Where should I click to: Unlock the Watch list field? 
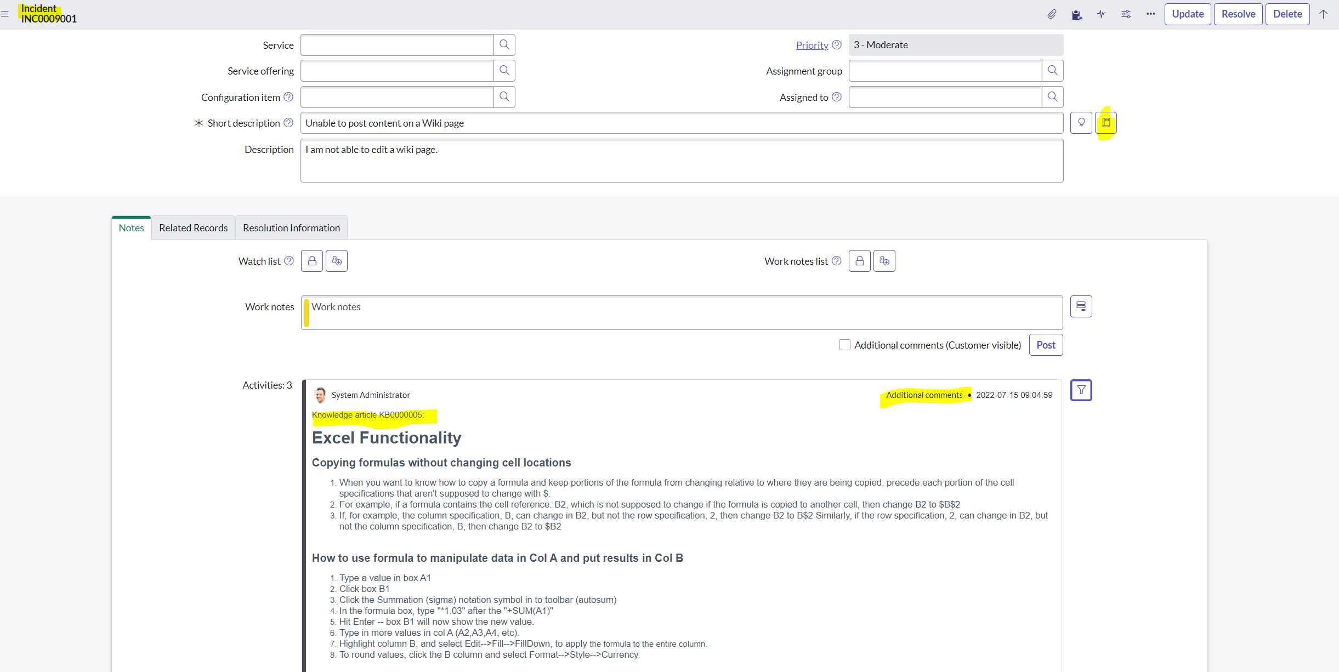312,261
